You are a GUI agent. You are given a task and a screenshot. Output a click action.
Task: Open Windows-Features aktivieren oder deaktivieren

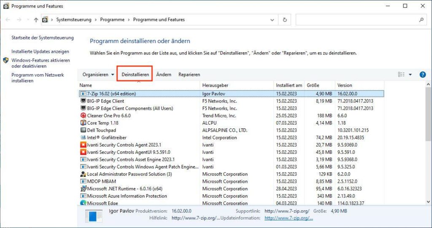tap(40, 63)
